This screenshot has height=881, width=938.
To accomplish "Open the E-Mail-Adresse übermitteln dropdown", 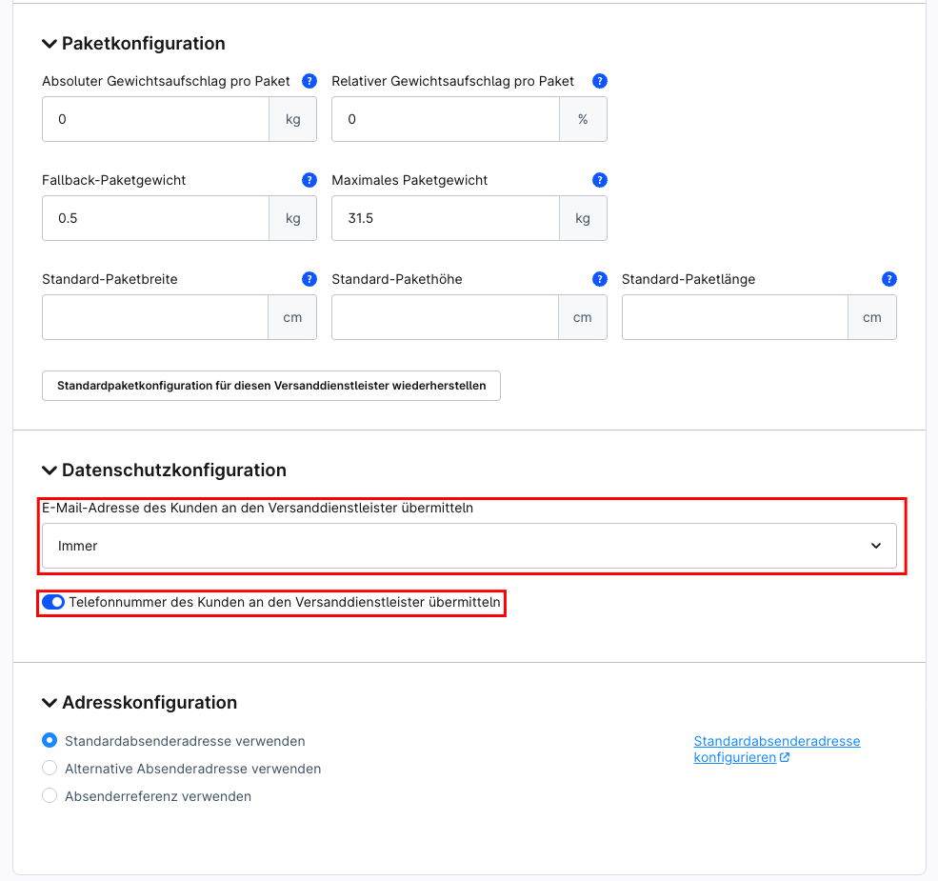I will coord(469,545).
